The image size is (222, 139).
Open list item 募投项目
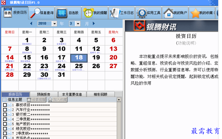tap(33, 105)
